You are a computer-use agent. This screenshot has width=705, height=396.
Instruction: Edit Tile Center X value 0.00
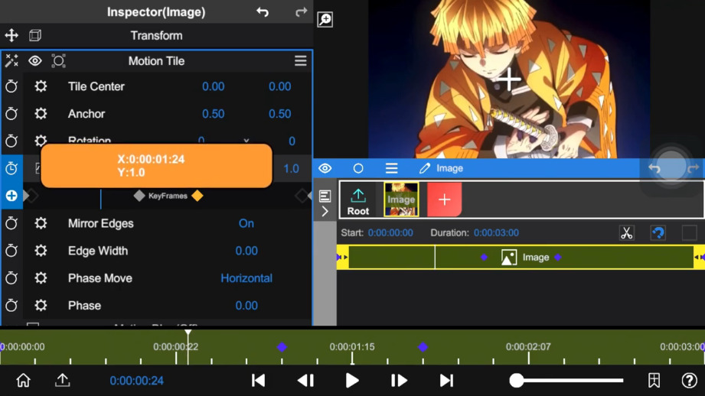point(213,86)
